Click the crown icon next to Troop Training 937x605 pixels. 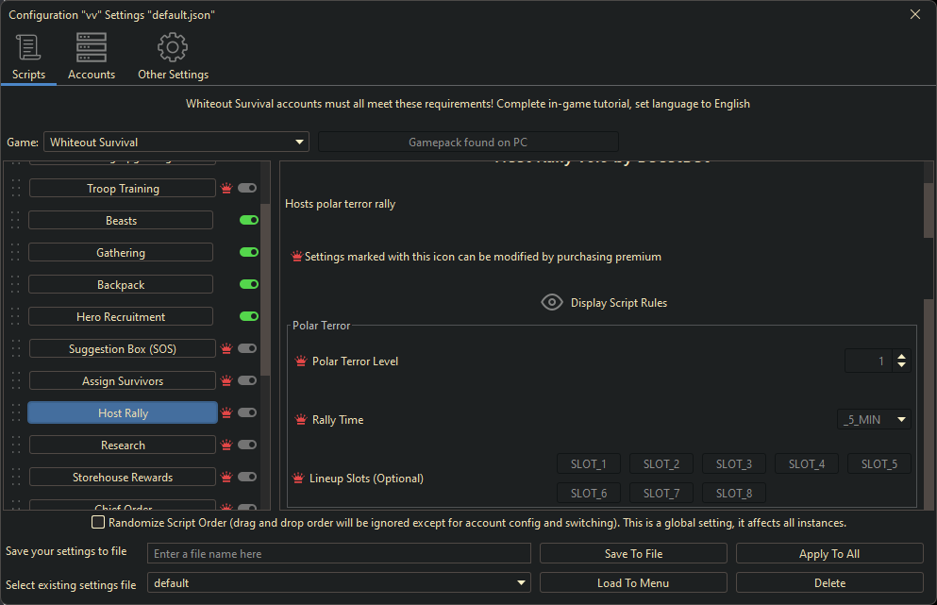[226, 189]
